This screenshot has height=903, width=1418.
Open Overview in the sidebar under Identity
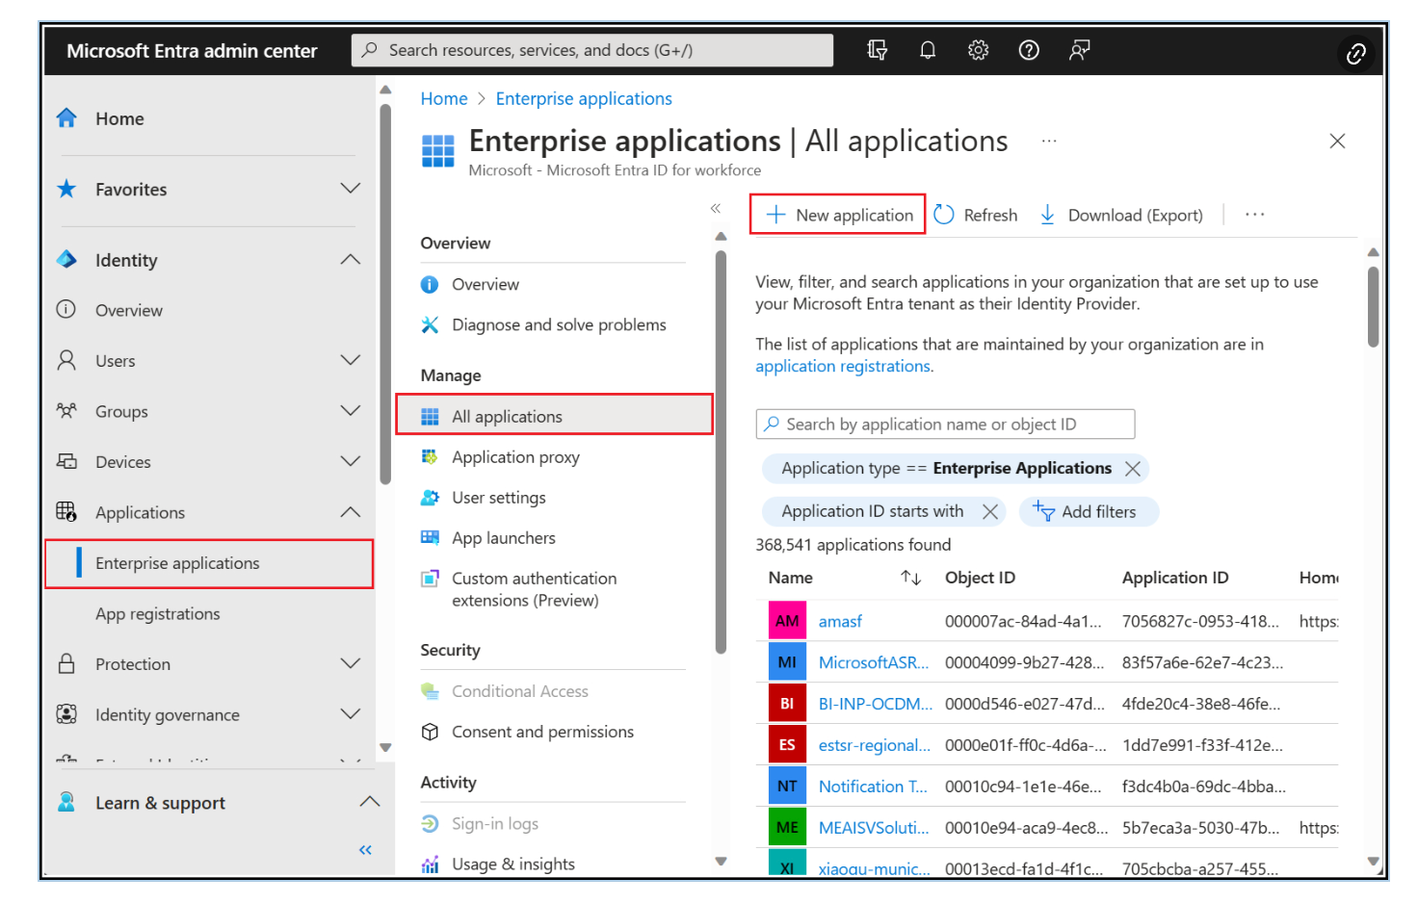(x=129, y=310)
